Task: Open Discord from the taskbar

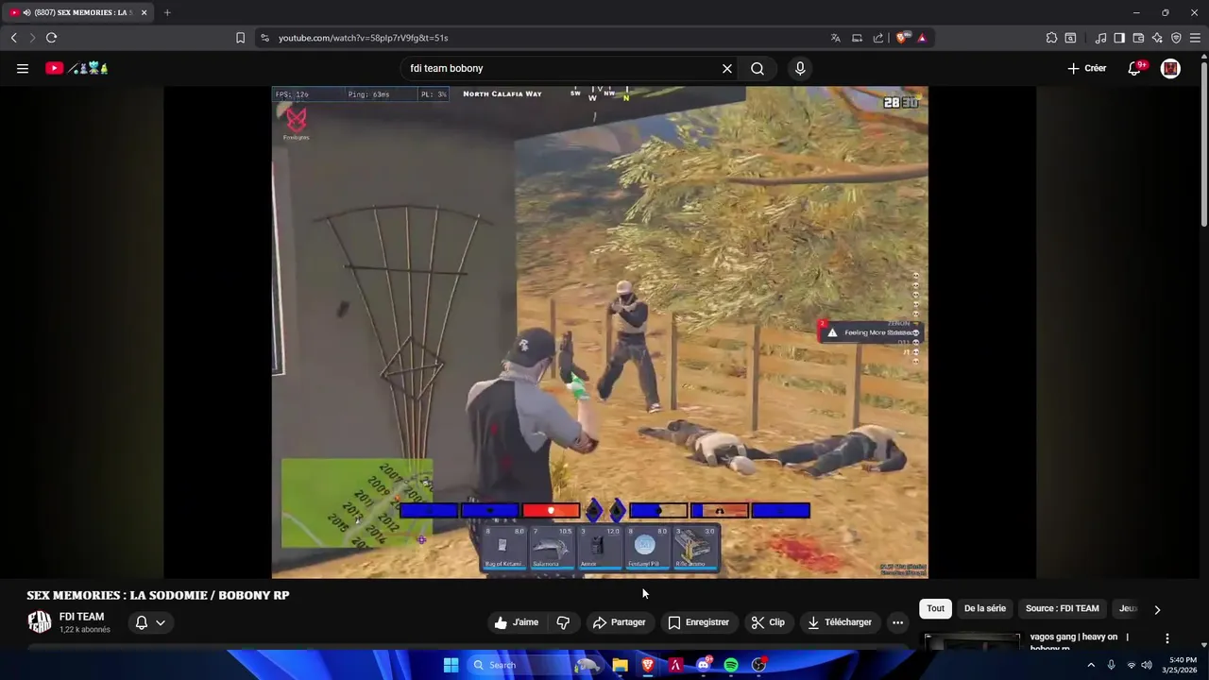Action: click(x=704, y=665)
